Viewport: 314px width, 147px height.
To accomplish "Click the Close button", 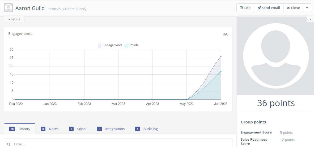I will point(293,8).
